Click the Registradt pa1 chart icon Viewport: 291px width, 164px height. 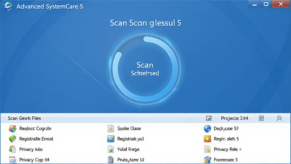point(111,139)
